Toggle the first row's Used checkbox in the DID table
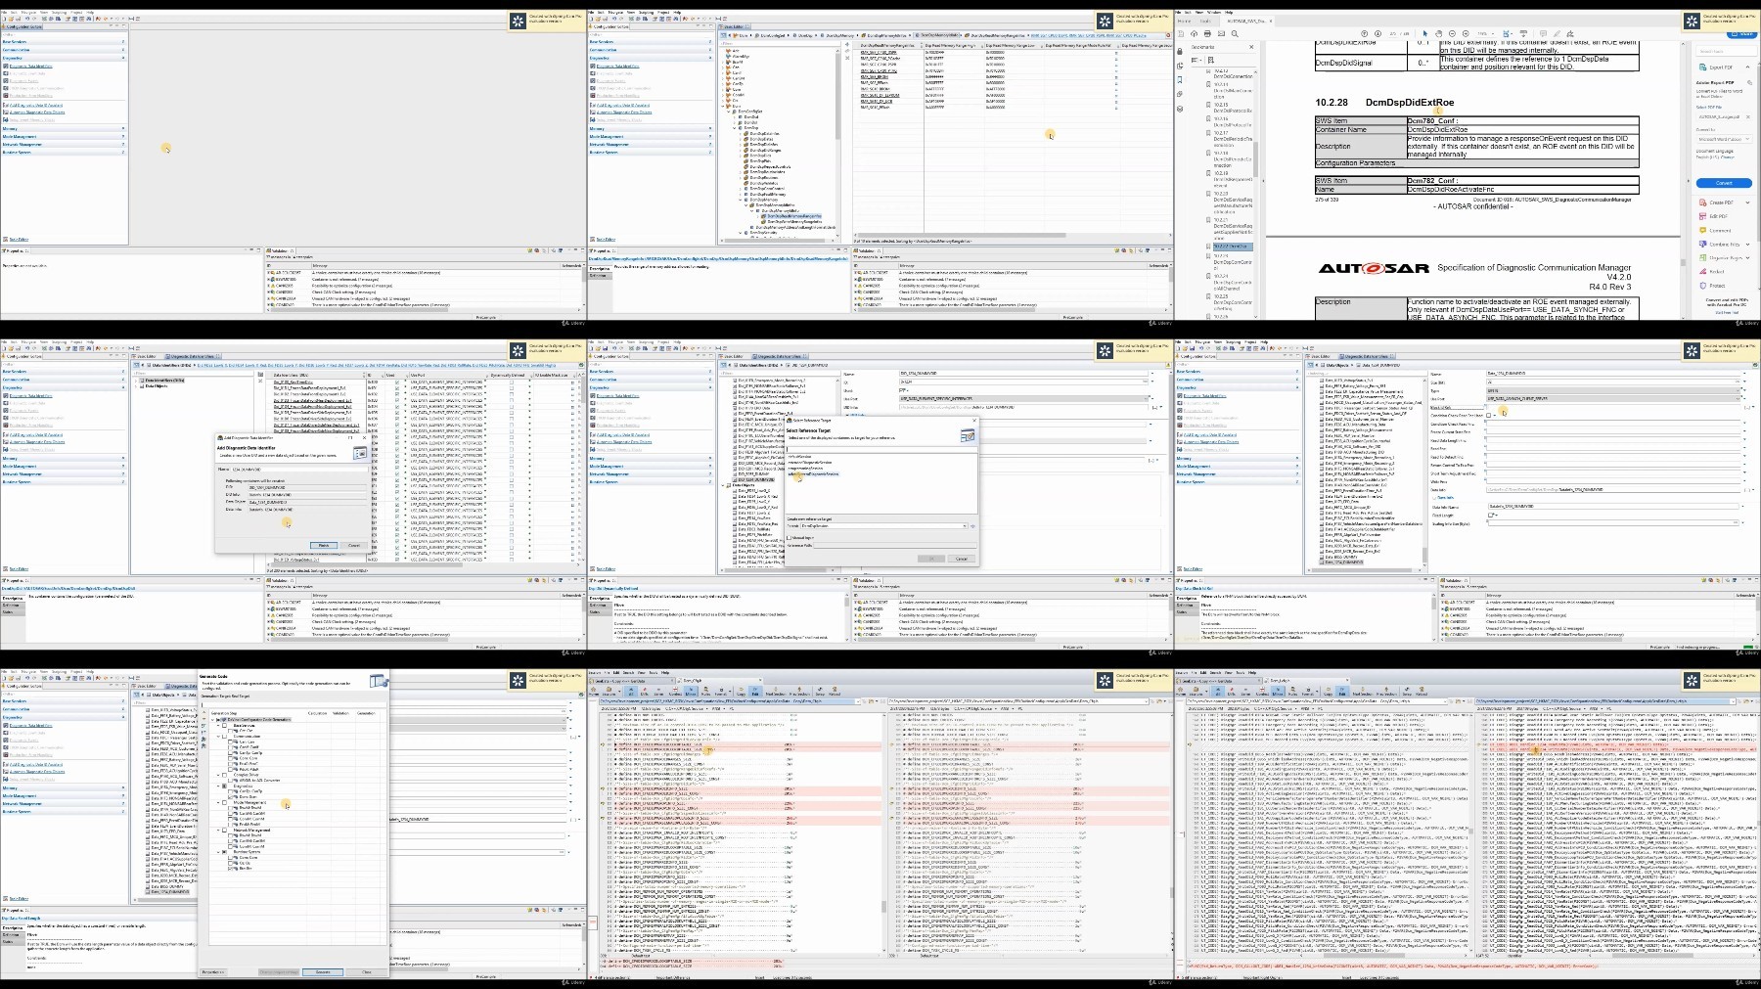Image resolution: width=1761 pixels, height=989 pixels. coord(397,382)
